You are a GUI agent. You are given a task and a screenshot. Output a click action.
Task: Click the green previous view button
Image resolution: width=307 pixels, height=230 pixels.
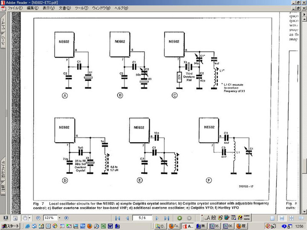pos(179,218)
